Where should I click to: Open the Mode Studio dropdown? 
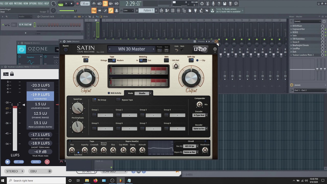tap(143, 93)
